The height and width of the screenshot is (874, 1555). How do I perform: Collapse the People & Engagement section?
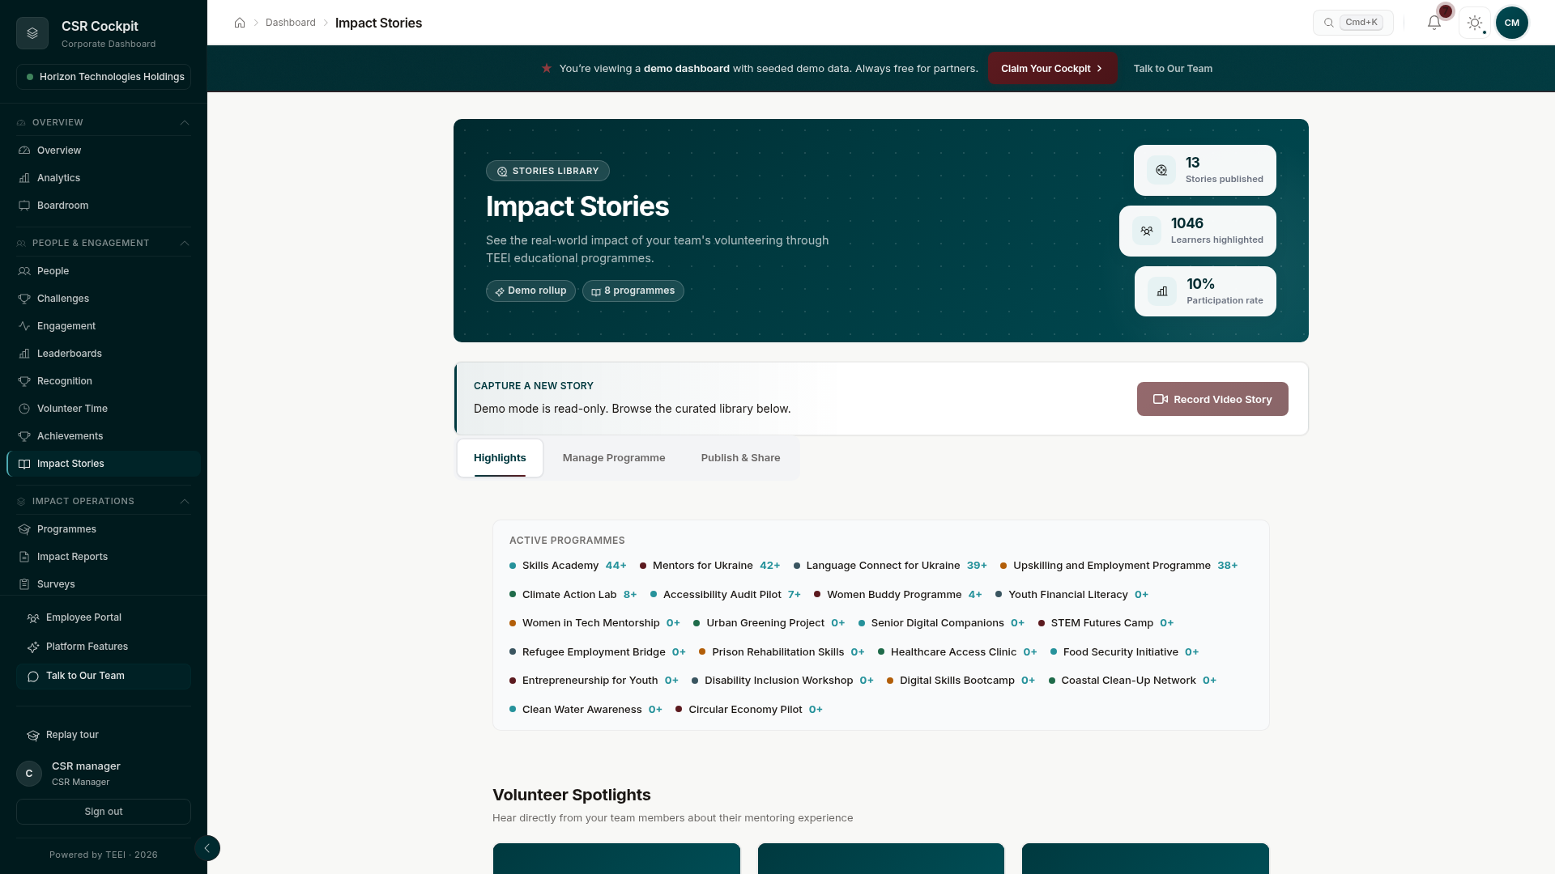click(x=185, y=244)
